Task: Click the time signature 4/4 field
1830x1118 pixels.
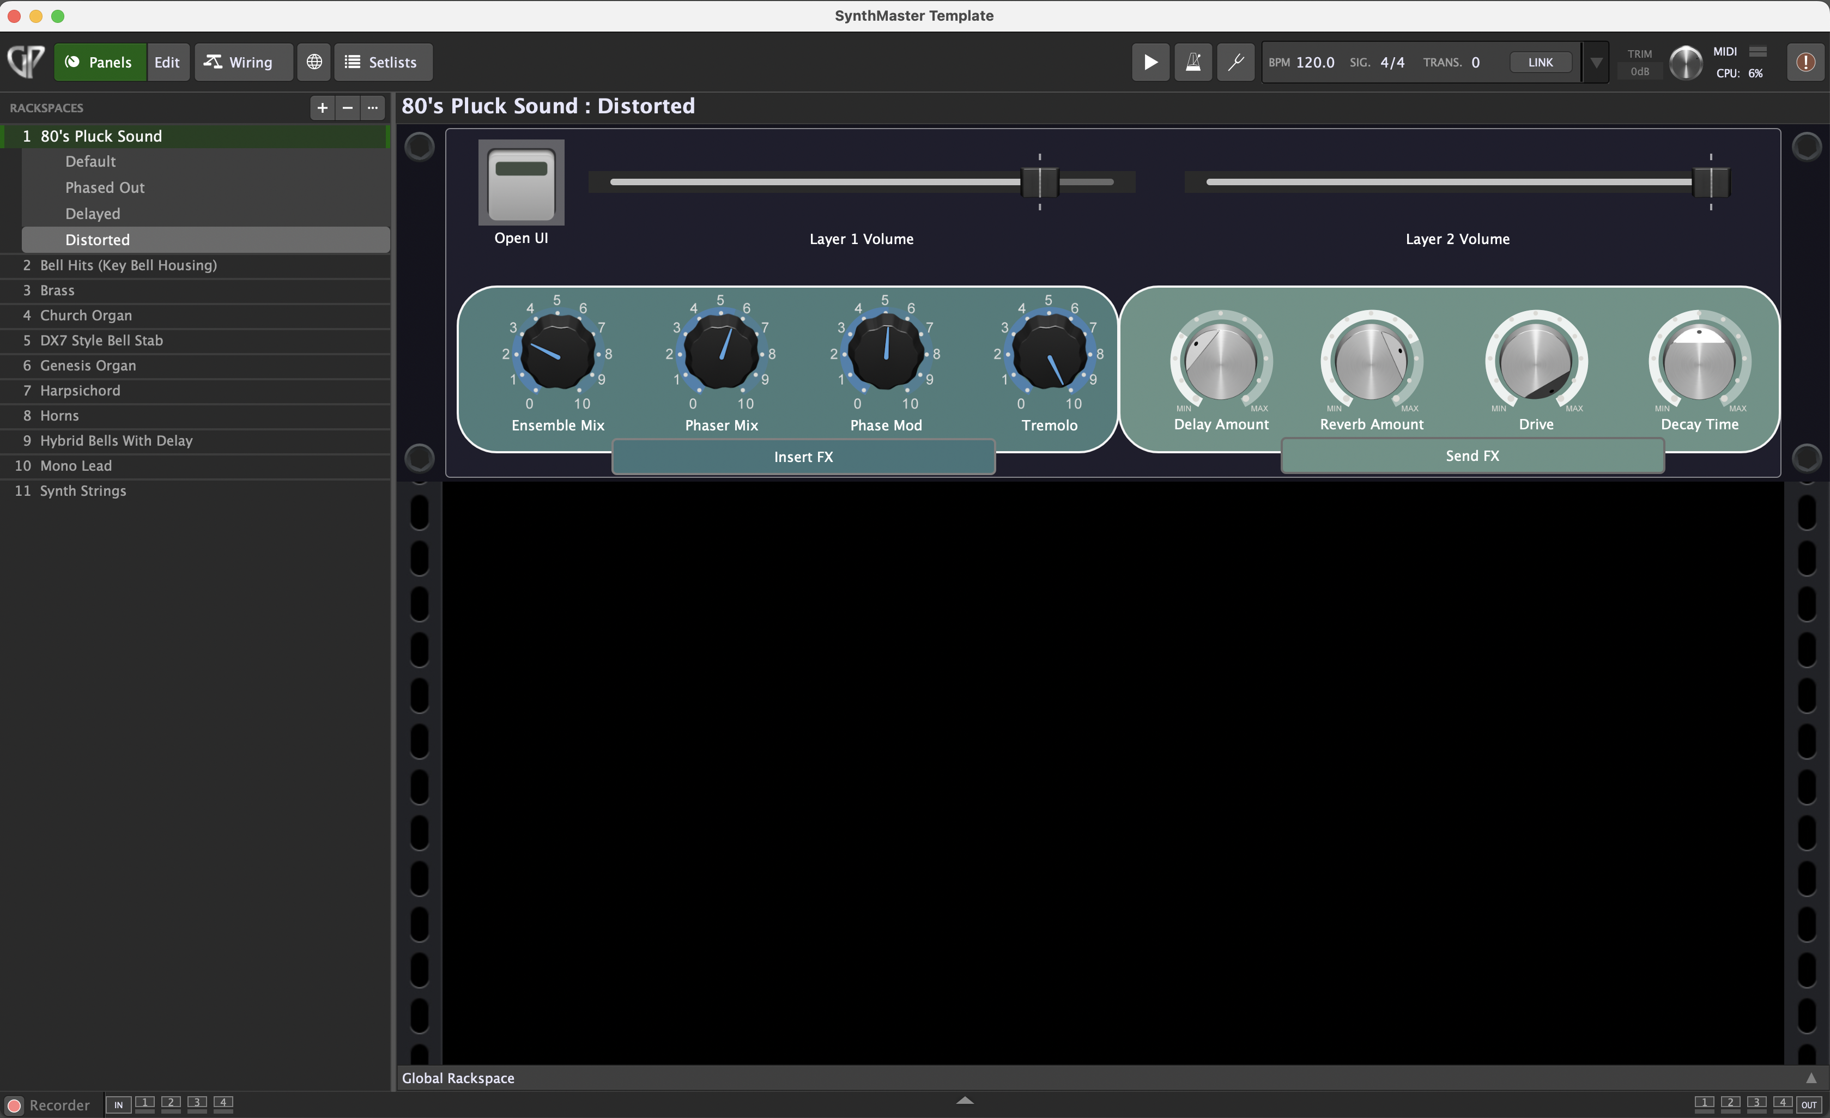Action: coord(1392,62)
